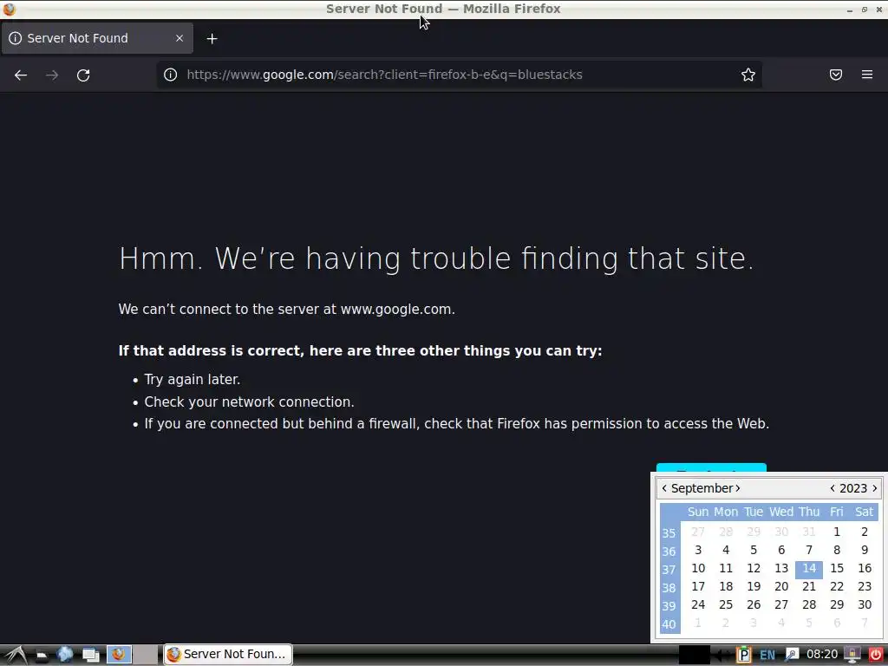The width and height of the screenshot is (888, 666).
Task: Go to previous month in calendar
Action: pos(664,488)
